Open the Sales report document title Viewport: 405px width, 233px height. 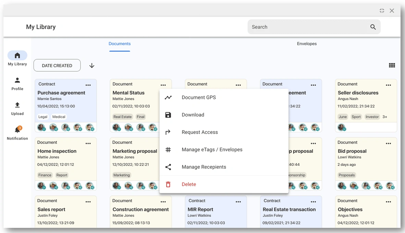(x=51, y=209)
